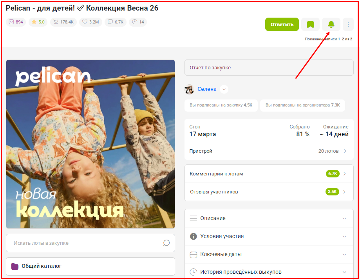Expand the Ключевые даты section
The width and height of the screenshot is (360, 280).
(x=269, y=254)
